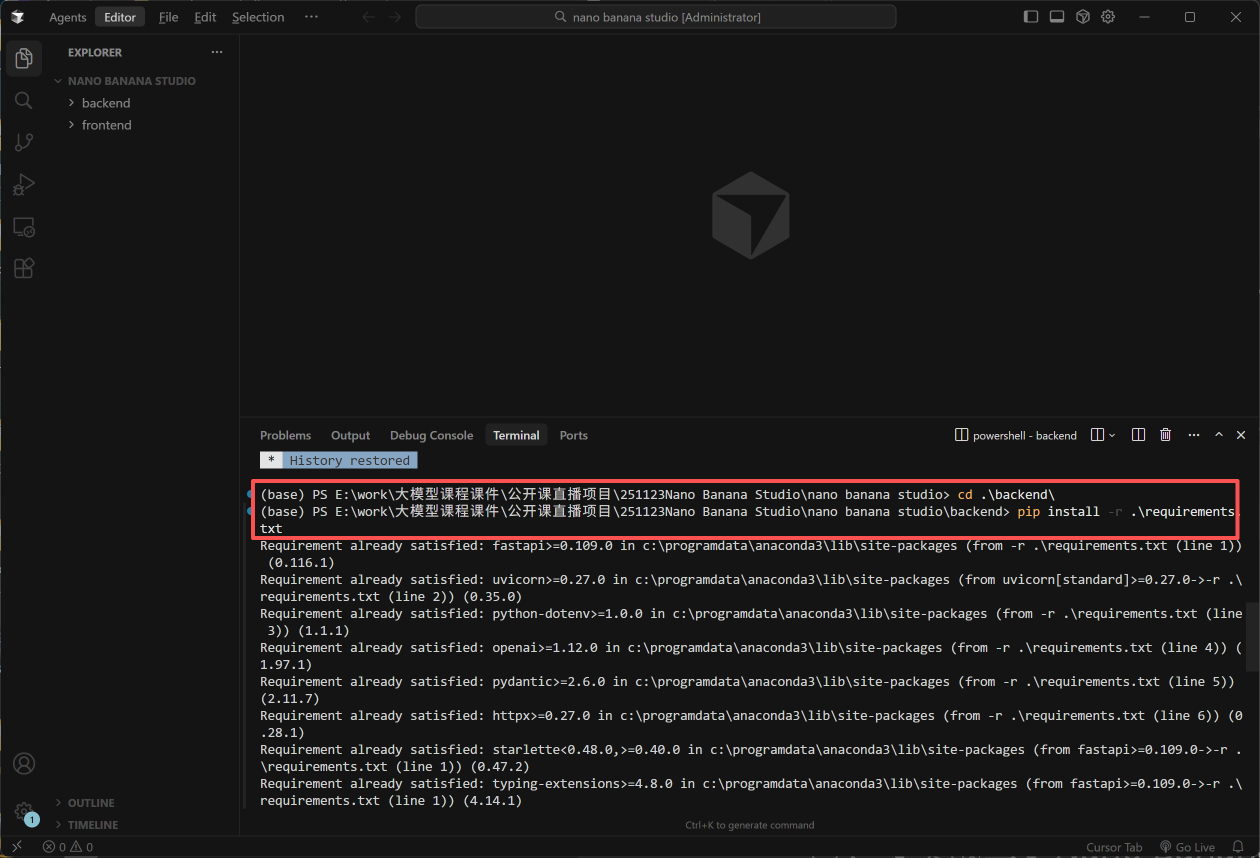The height and width of the screenshot is (858, 1260).
Task: Open the Source Control view
Action: tap(24, 142)
